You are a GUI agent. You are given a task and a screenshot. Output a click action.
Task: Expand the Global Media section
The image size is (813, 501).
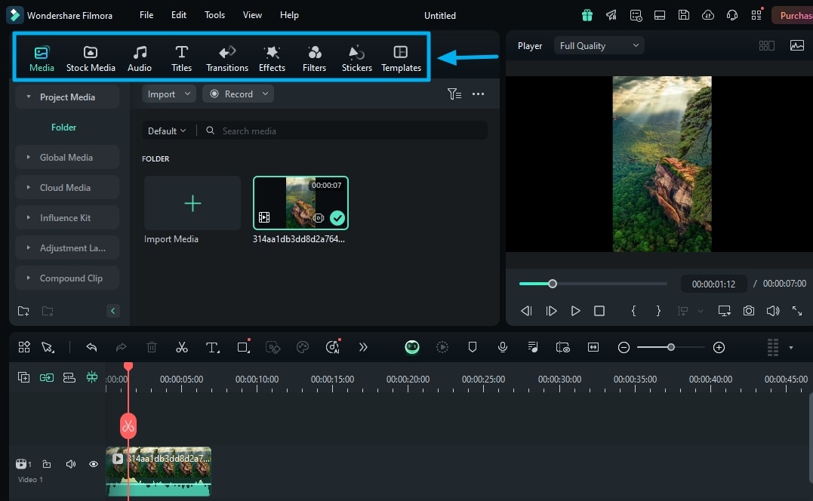pos(66,158)
